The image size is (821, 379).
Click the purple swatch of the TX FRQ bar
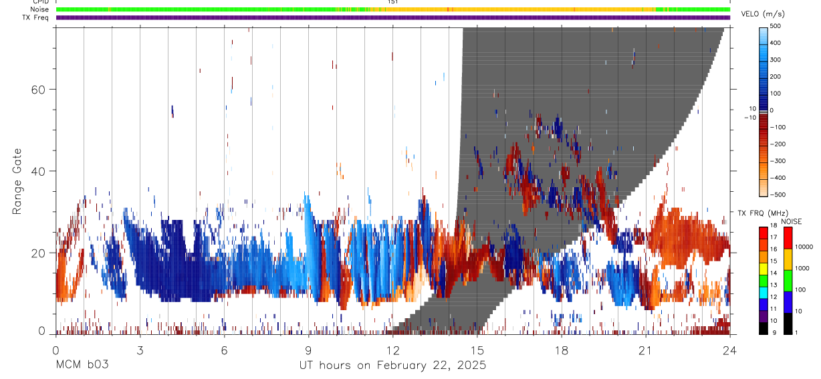[764, 317]
